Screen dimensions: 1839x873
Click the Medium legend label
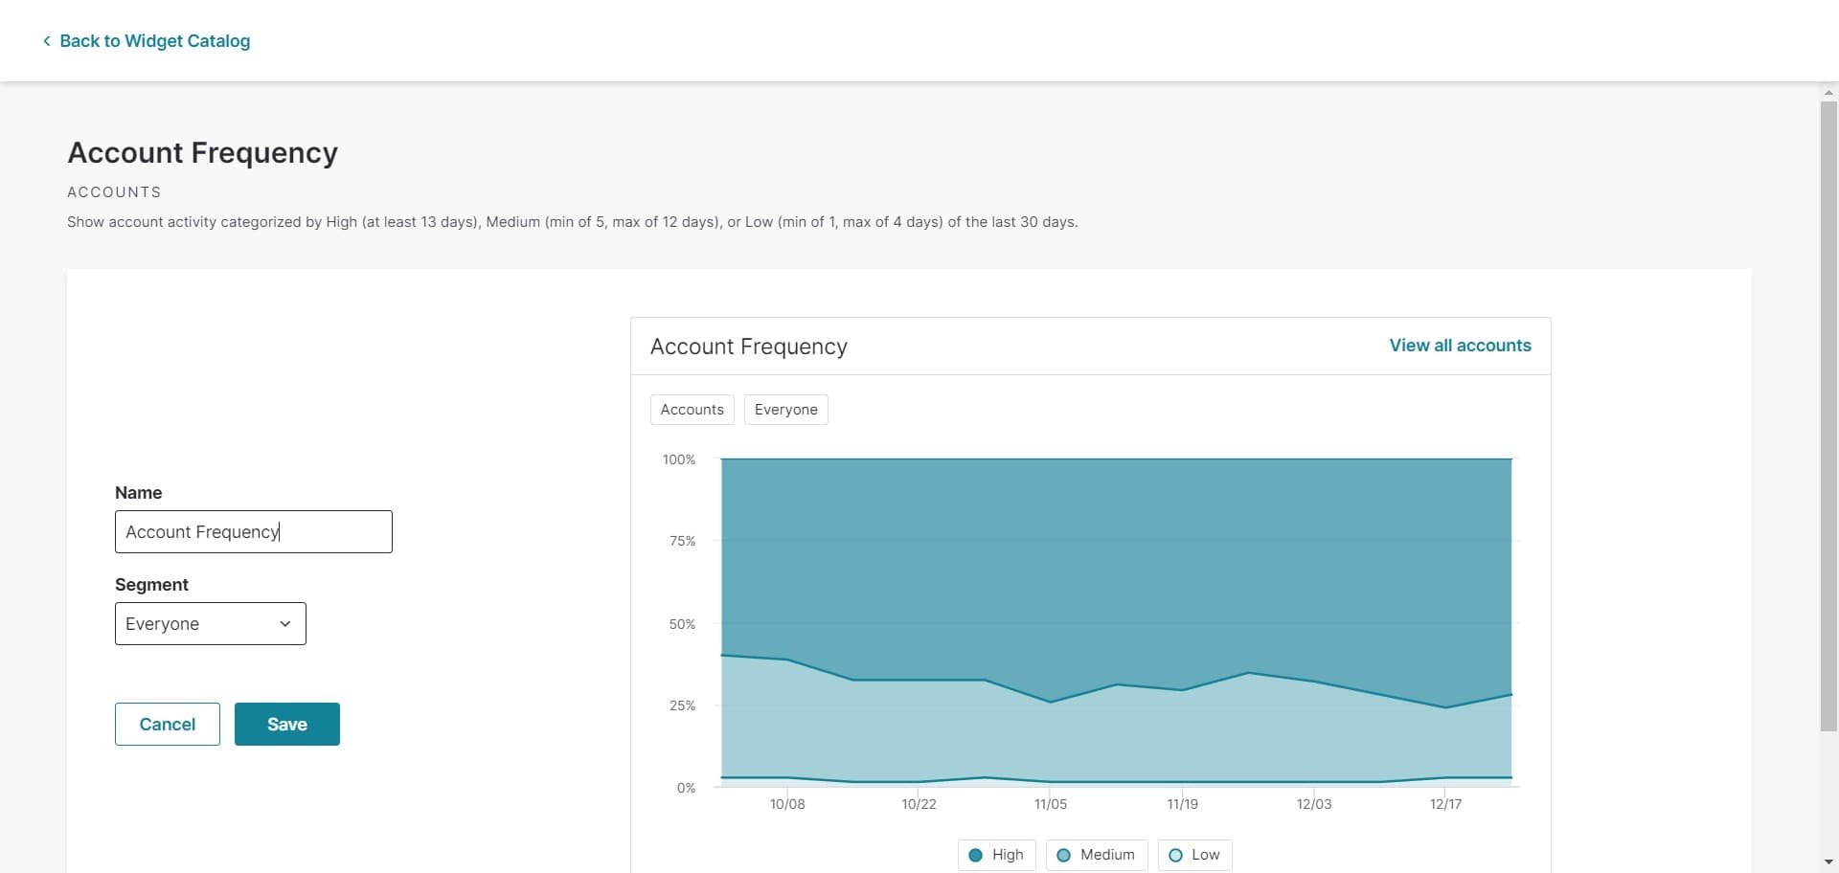click(x=1107, y=855)
